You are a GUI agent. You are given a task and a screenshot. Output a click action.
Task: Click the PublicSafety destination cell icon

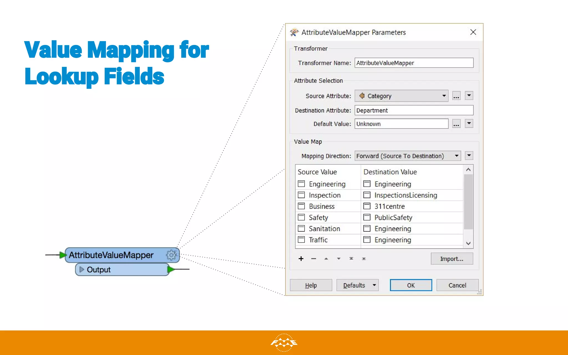point(367,217)
